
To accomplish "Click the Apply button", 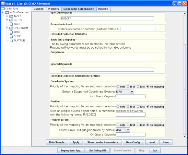I will click(x=76, y=142).
